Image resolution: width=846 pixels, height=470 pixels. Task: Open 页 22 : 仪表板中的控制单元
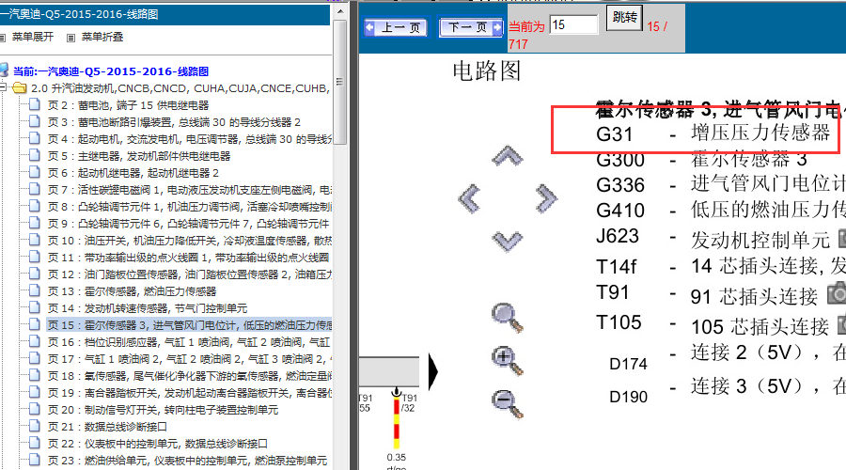[158, 444]
